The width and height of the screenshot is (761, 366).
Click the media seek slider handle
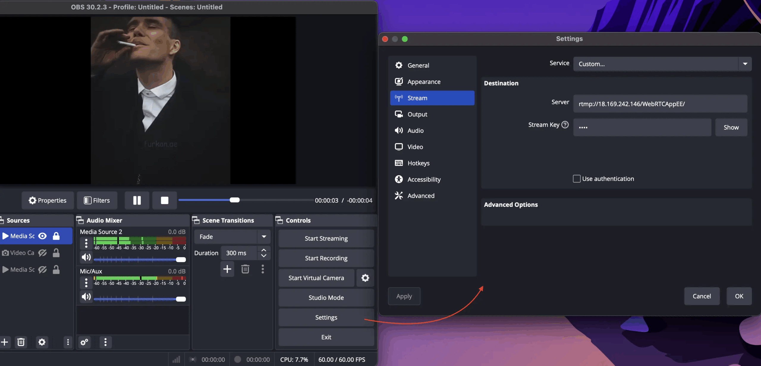click(x=235, y=200)
